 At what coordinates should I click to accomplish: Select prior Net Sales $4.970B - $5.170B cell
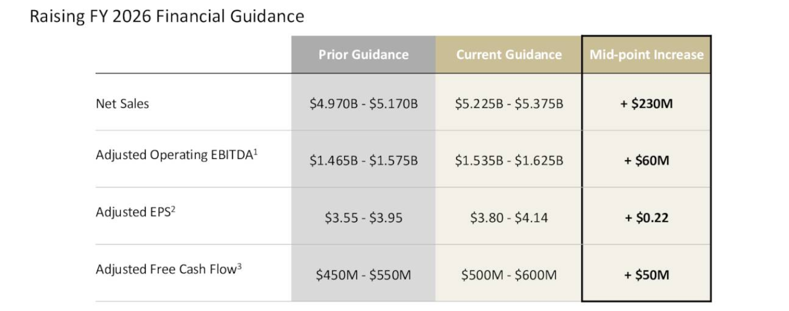click(x=363, y=104)
